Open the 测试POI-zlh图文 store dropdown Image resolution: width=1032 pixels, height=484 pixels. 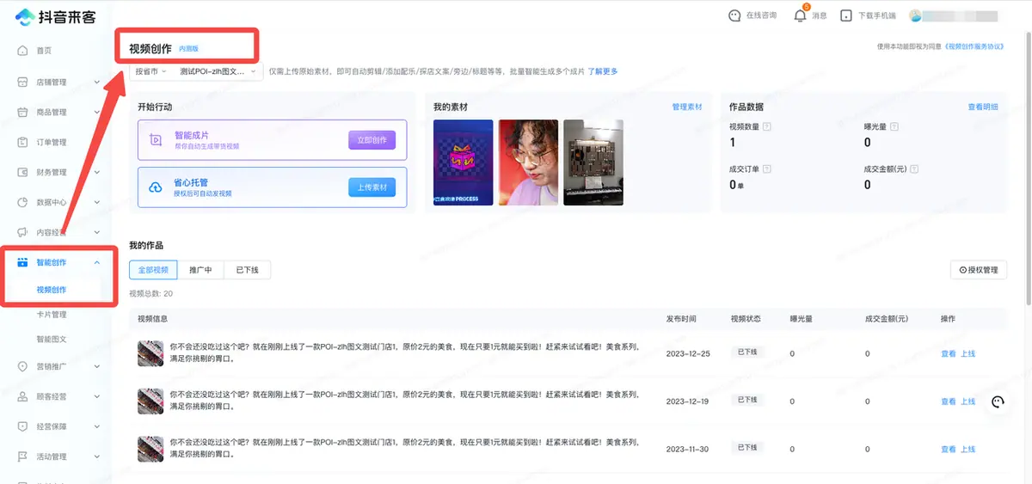(x=217, y=71)
